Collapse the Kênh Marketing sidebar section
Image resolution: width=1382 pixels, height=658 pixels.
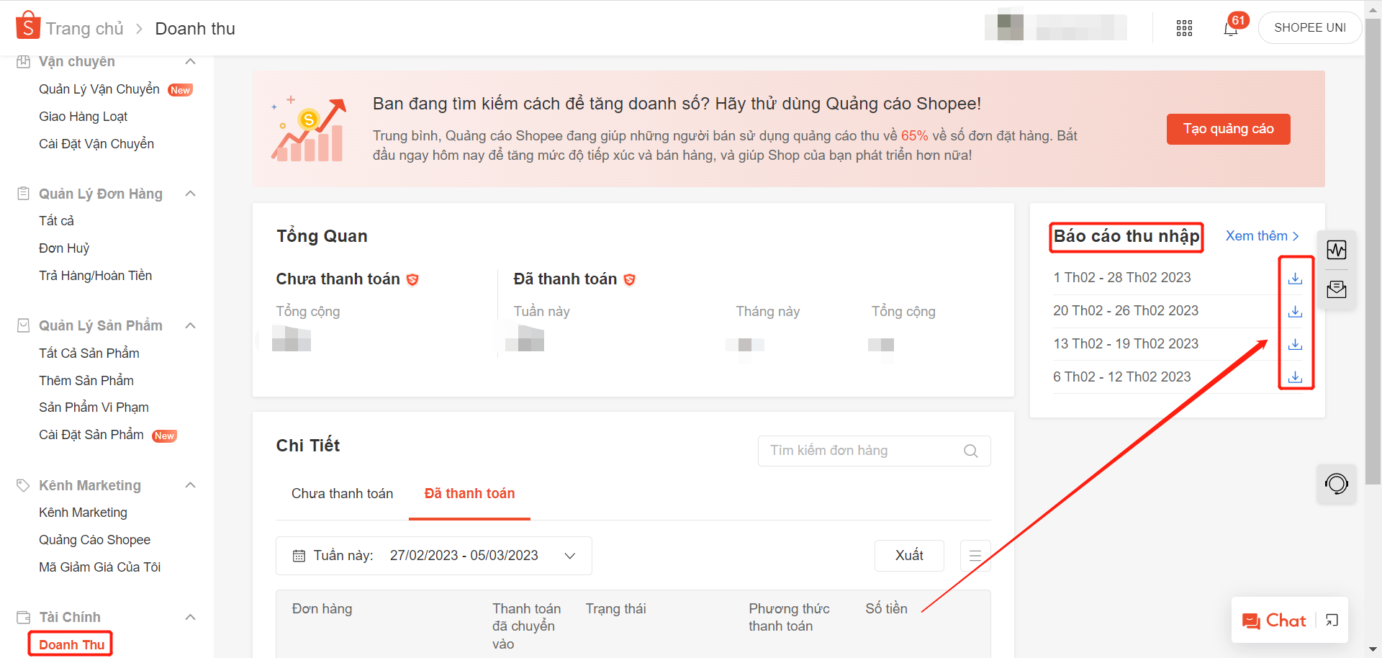(190, 485)
